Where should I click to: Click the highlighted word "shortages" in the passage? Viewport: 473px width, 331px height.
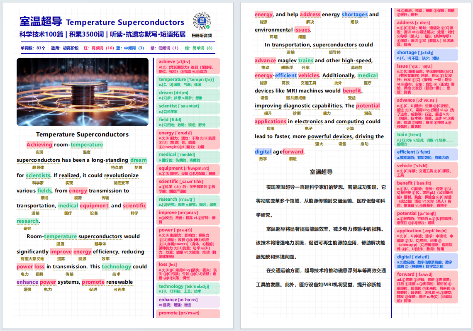pyautogui.click(x=355, y=15)
